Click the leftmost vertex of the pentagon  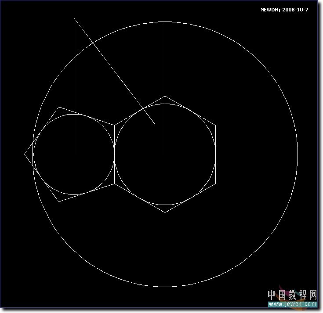click(x=25, y=154)
